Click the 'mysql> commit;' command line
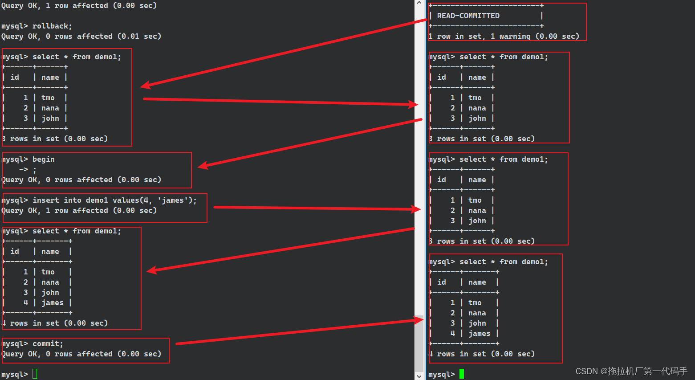This screenshot has width=695, height=380. tap(32, 344)
